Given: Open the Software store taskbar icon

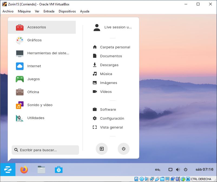Looking at the screenshot, I should click(x=59, y=170).
